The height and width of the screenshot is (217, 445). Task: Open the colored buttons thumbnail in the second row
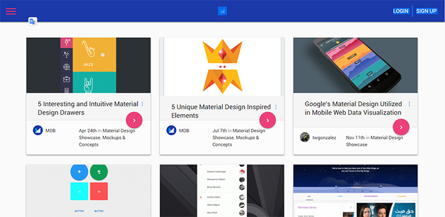[x=88, y=191]
